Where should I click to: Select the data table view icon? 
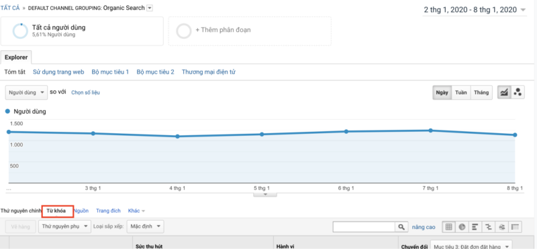pos(448,226)
